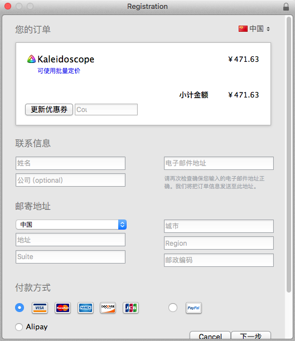Screen dimensions: 295x341
Task: Click the Kaleidoscope app icon
Action: click(31, 59)
